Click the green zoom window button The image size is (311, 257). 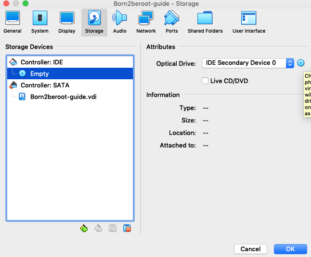point(26,3)
